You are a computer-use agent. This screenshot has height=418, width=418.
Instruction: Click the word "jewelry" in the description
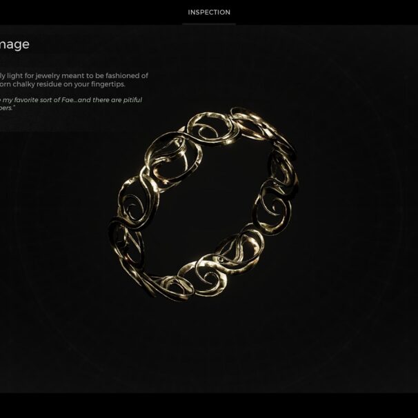tap(48, 76)
